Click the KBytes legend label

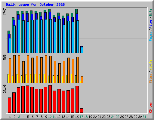[x=150, y=108]
